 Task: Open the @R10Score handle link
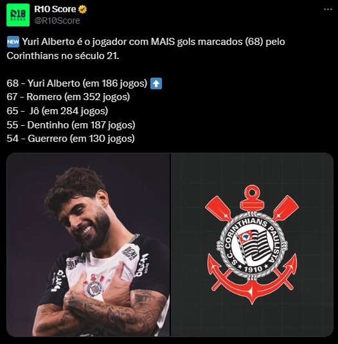(57, 21)
